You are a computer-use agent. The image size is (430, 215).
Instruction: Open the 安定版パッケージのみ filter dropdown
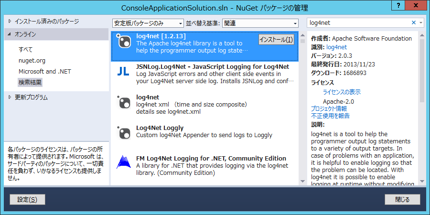tap(148, 23)
